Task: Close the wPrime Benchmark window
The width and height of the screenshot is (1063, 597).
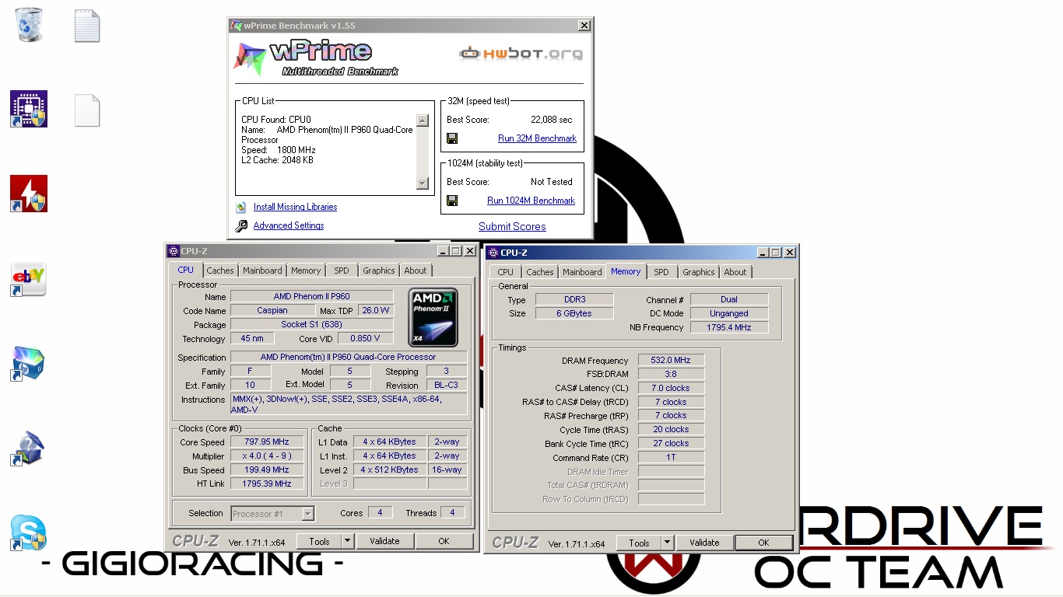Action: click(584, 26)
